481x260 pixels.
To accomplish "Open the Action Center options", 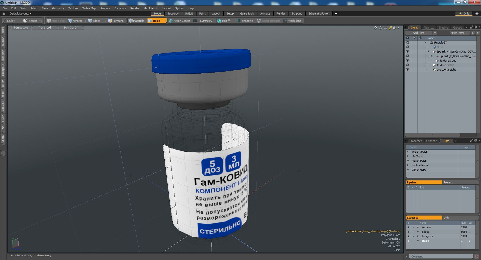I will pyautogui.click(x=179, y=21).
